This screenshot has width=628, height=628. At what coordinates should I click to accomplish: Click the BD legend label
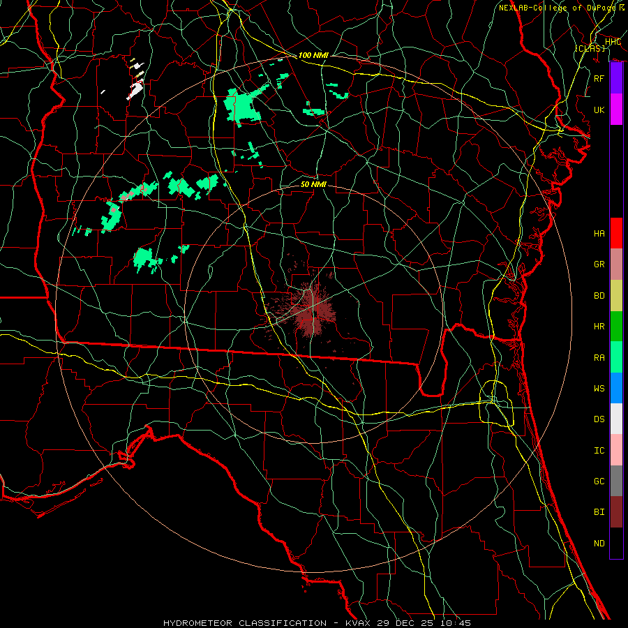(x=599, y=296)
